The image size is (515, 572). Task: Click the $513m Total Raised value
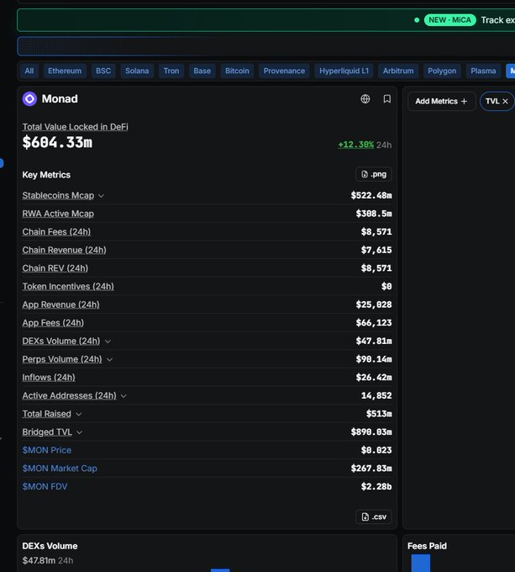pyautogui.click(x=379, y=414)
